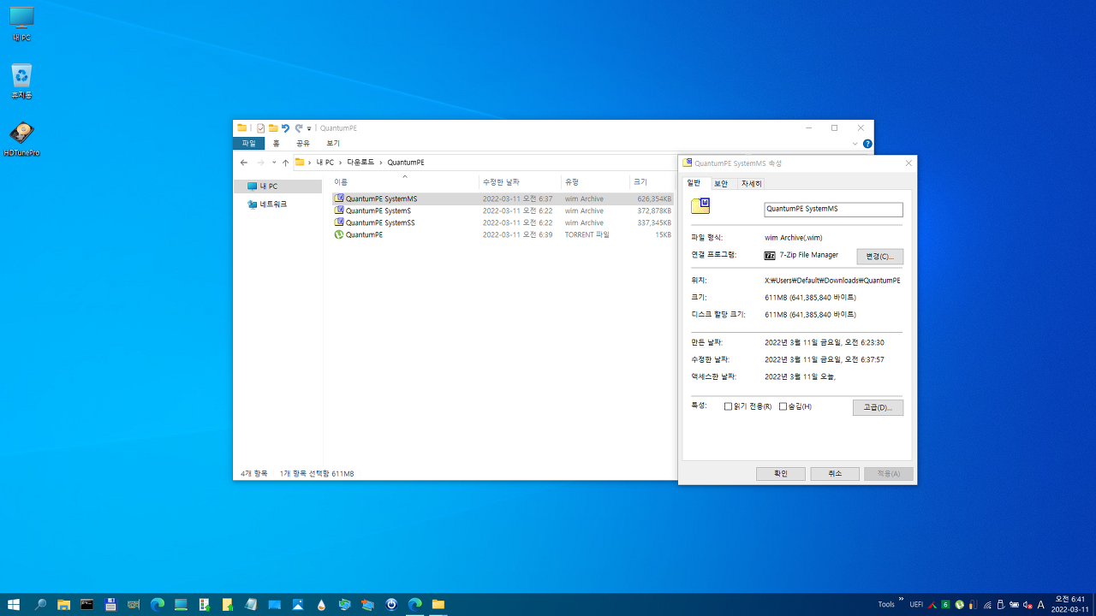Switch to the 자세히 tab in properties

click(x=751, y=183)
